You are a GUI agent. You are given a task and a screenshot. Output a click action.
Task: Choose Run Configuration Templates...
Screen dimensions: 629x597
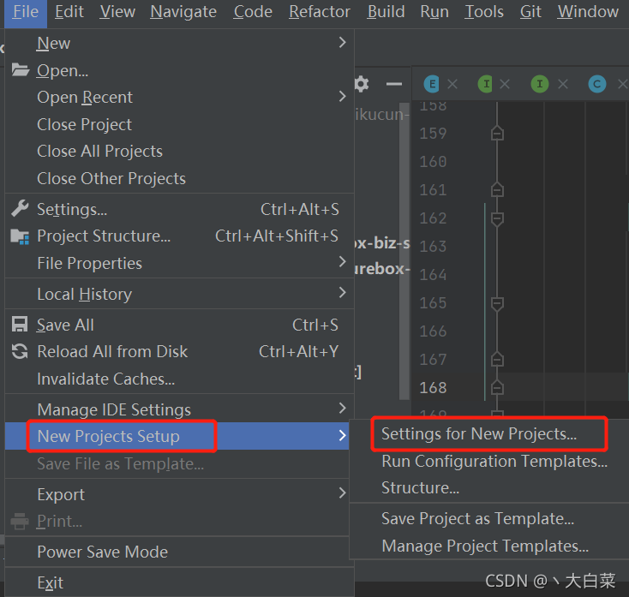(x=489, y=461)
